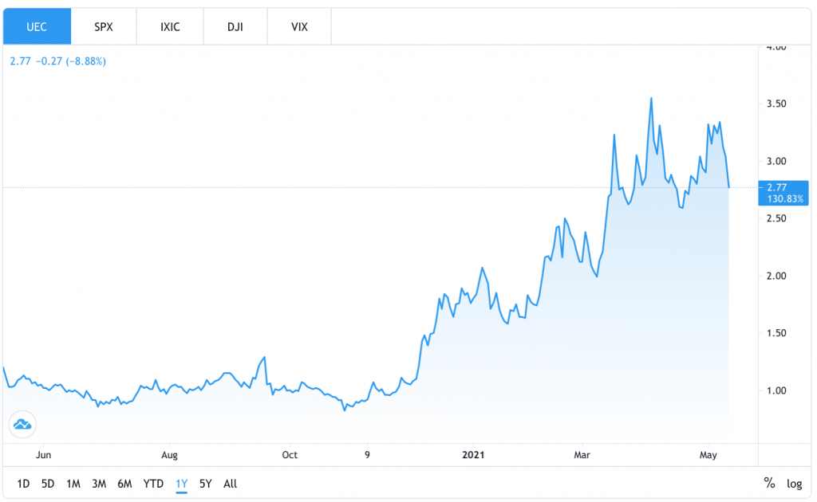Show year-to-date with YTD

[x=153, y=483]
